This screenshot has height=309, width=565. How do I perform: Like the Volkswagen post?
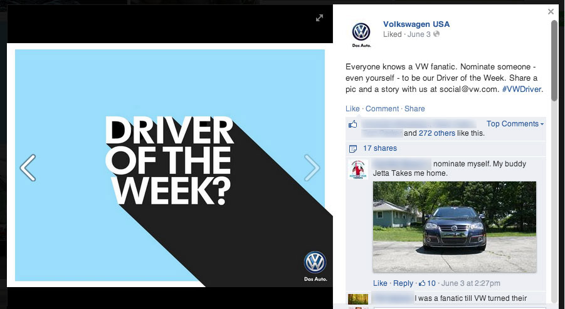point(352,108)
